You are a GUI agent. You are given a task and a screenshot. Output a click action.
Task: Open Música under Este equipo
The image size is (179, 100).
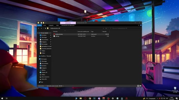point(43,70)
